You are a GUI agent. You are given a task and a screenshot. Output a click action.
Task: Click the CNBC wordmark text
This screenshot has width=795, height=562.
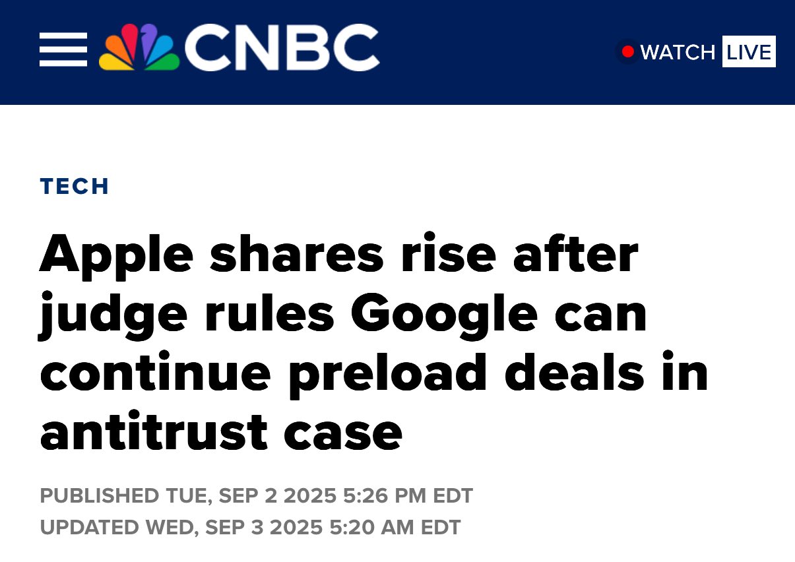point(282,49)
